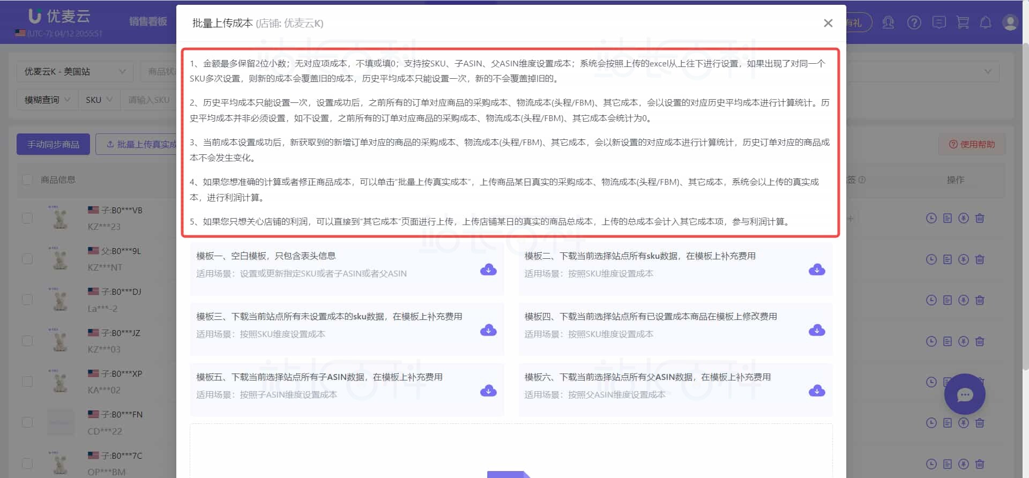View history clock icon for B0***FN row

[931, 423]
